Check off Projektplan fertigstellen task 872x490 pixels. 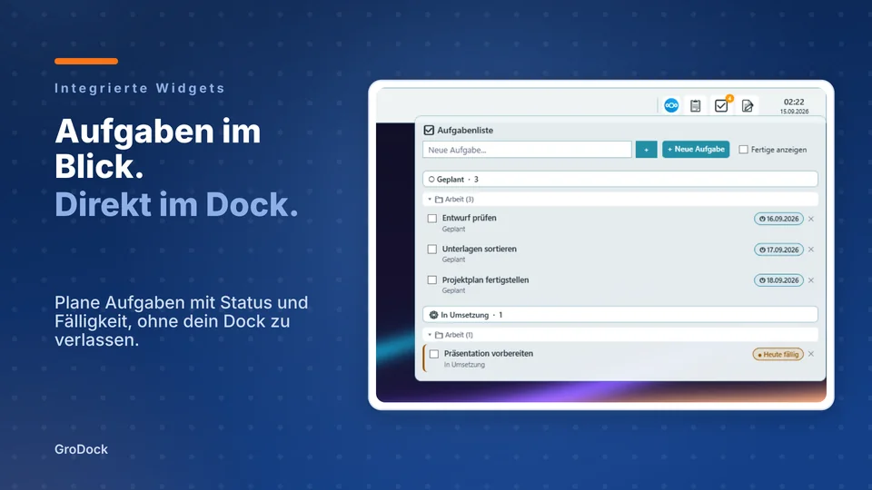pyautogui.click(x=432, y=280)
